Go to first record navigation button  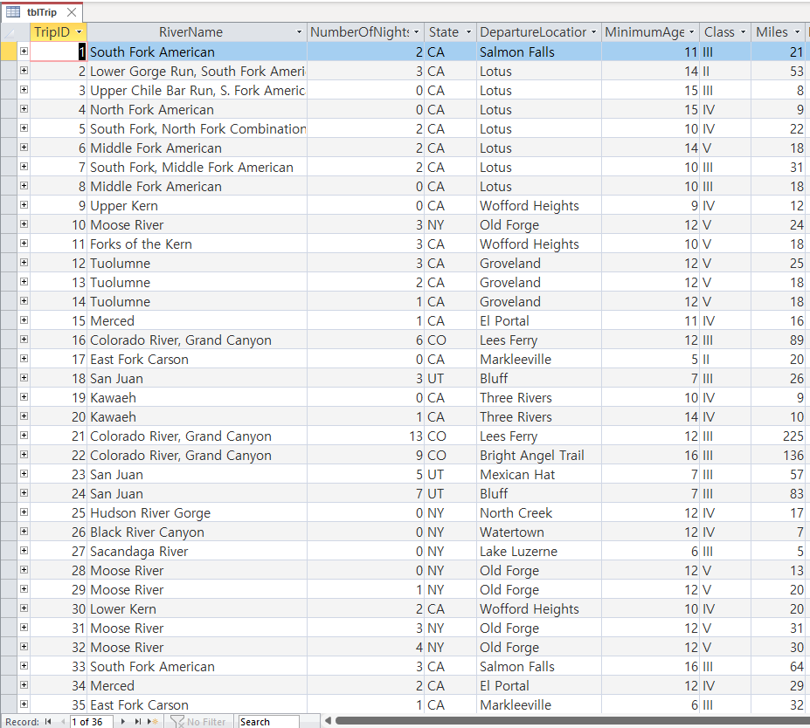coord(48,721)
